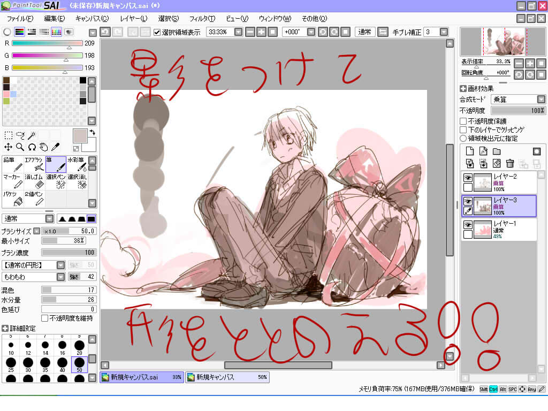Select the 水彩筆 watercolor tool
The height and width of the screenshot is (411, 548).
click(77, 165)
